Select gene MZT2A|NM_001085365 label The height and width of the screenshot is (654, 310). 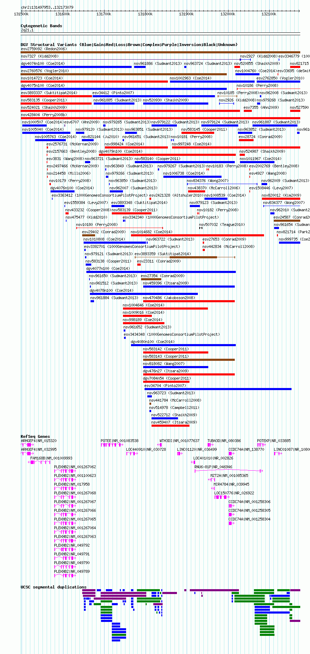[x=229, y=476]
